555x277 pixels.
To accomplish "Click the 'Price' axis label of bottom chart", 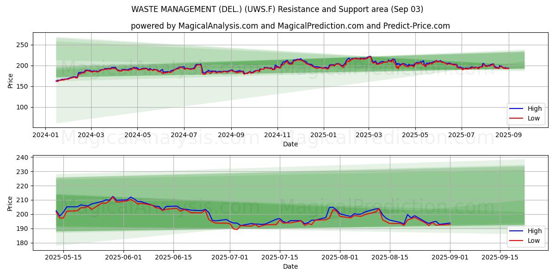I will (x=10, y=203).
